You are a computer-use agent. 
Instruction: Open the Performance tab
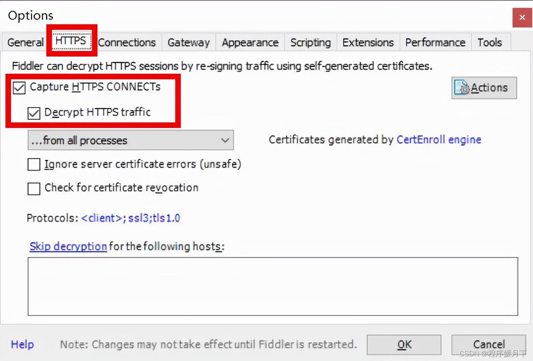coord(435,42)
